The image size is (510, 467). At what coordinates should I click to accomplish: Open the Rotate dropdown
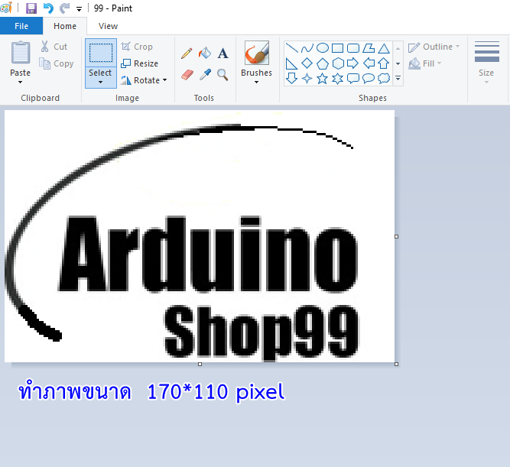pyautogui.click(x=144, y=80)
